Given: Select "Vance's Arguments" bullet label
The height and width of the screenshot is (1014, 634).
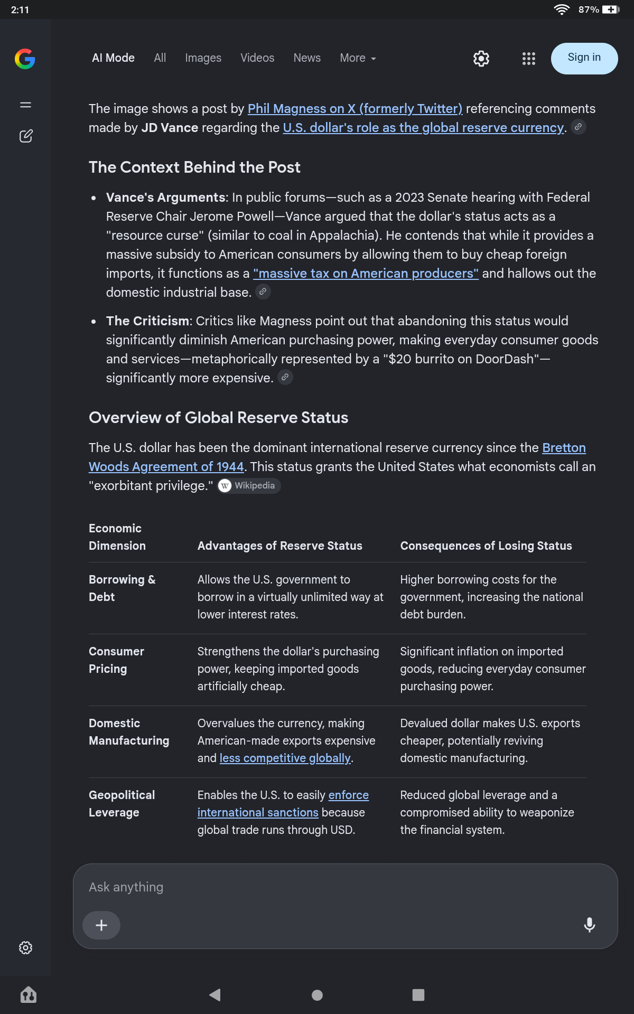Looking at the screenshot, I should coord(166,198).
